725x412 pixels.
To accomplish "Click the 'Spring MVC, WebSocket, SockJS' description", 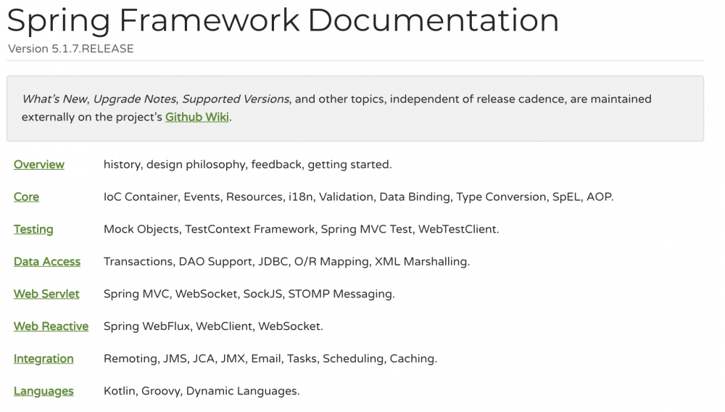I will [249, 294].
